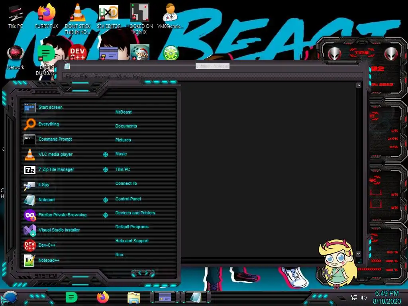Open the Format menu in Notepad
Screen dimensions: 408x306
(102, 76)
